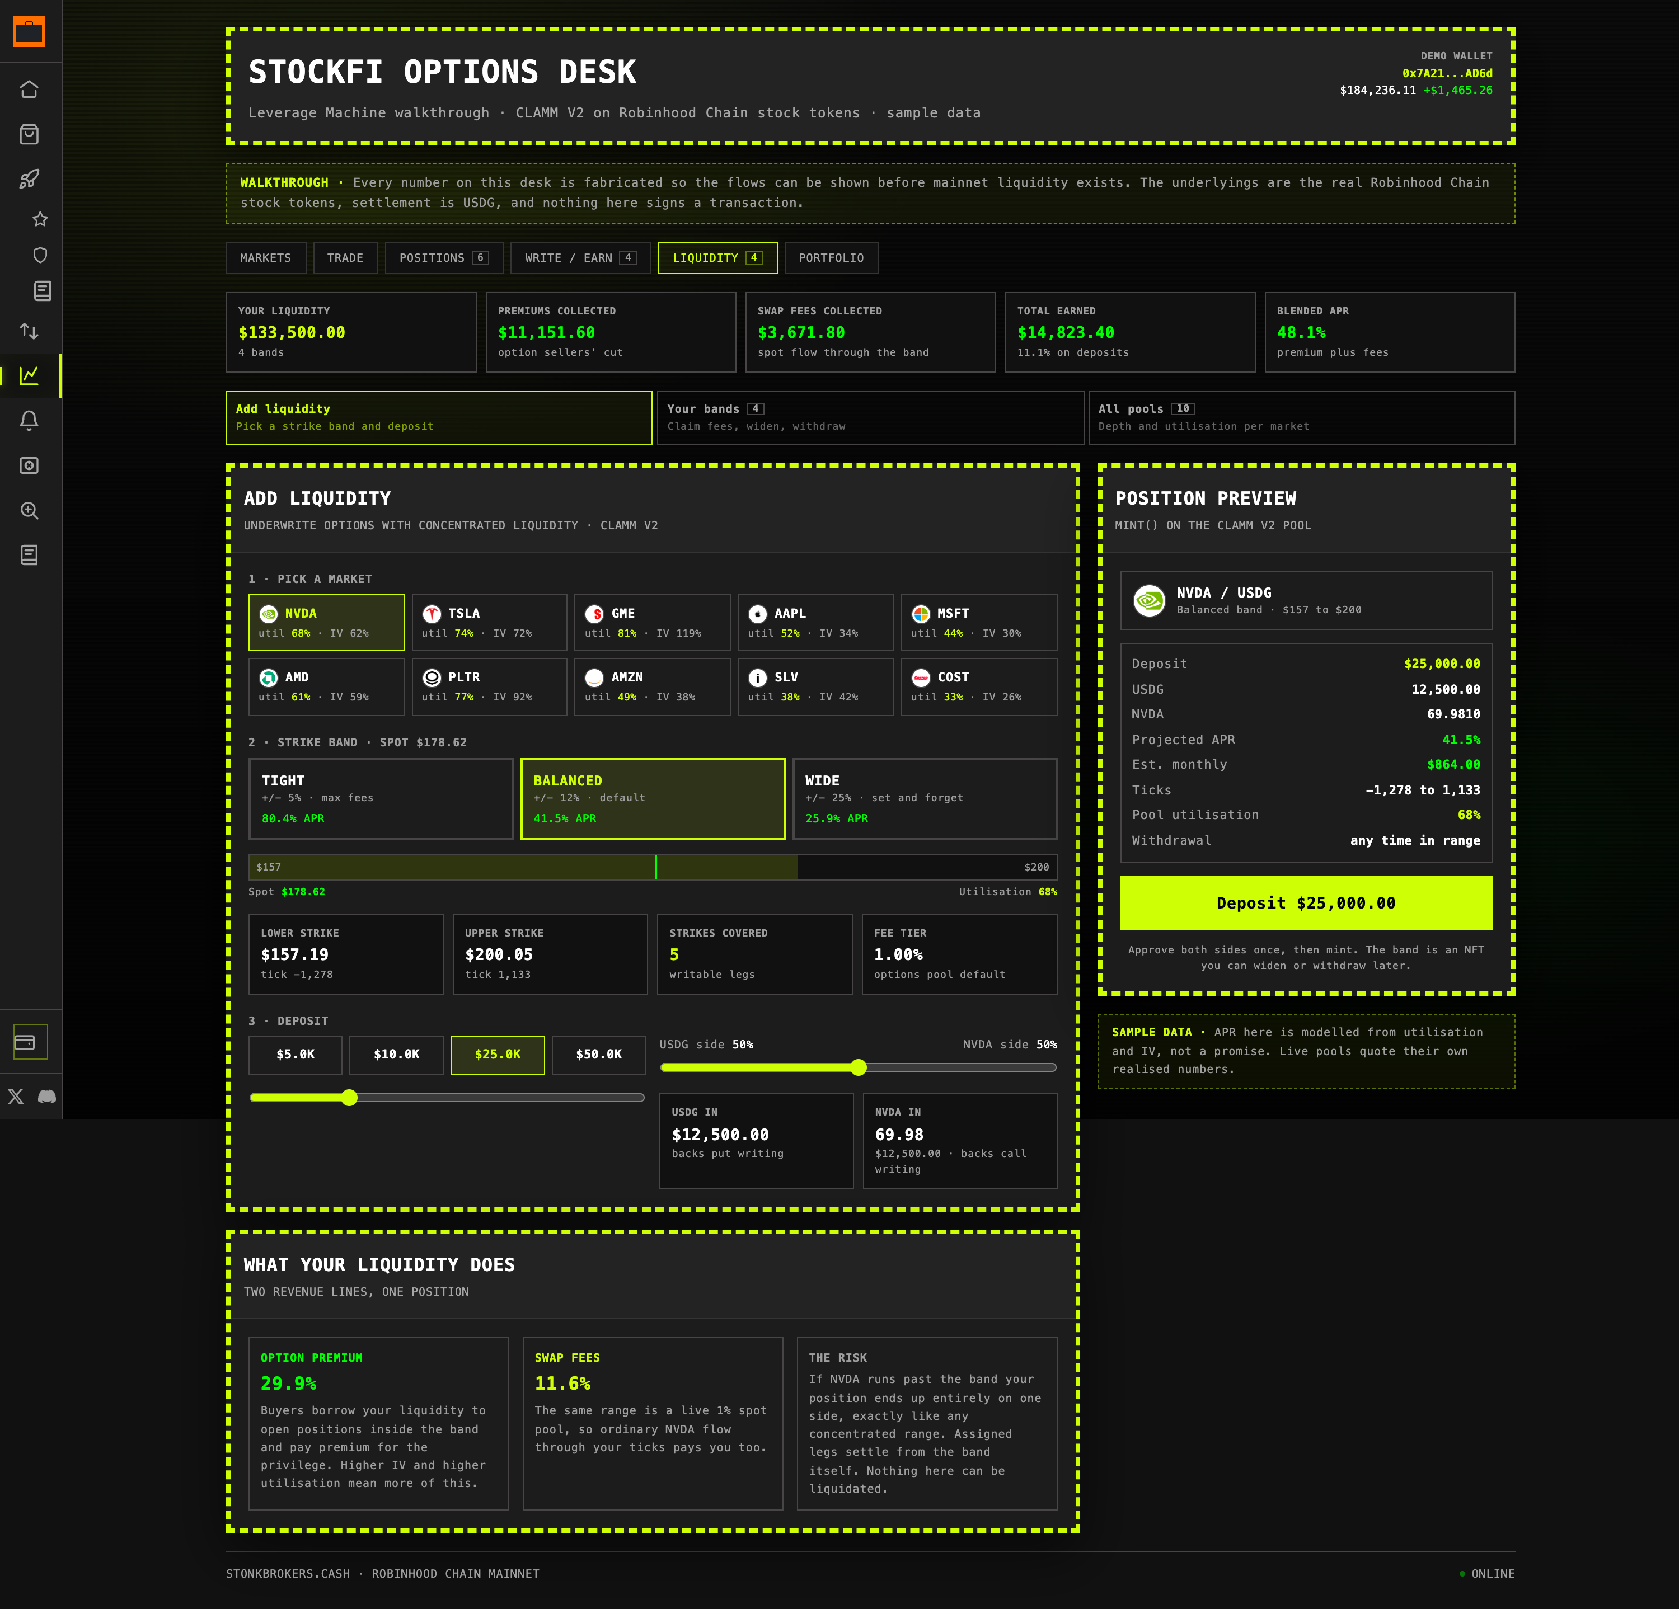This screenshot has height=1609, width=1679.
Task: Select the TSLA market card
Action: (x=489, y=623)
